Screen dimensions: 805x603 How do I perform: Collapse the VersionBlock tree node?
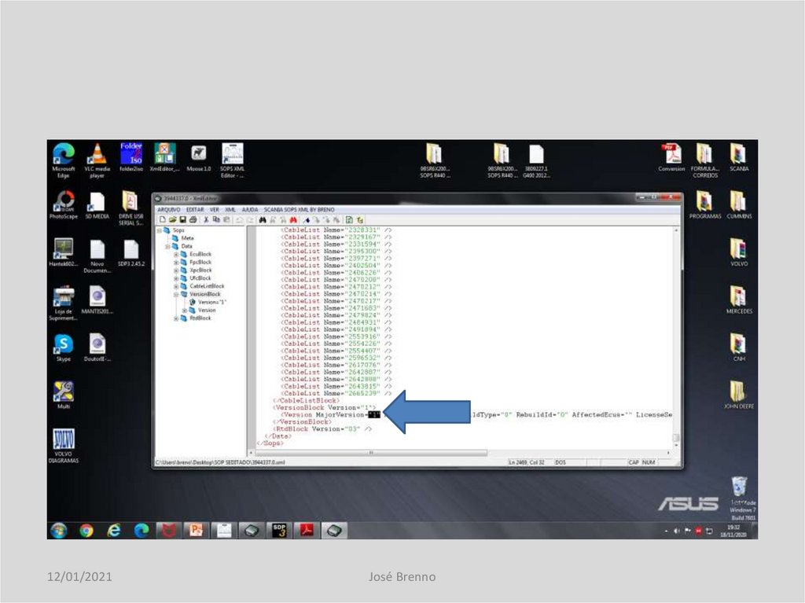[176, 294]
